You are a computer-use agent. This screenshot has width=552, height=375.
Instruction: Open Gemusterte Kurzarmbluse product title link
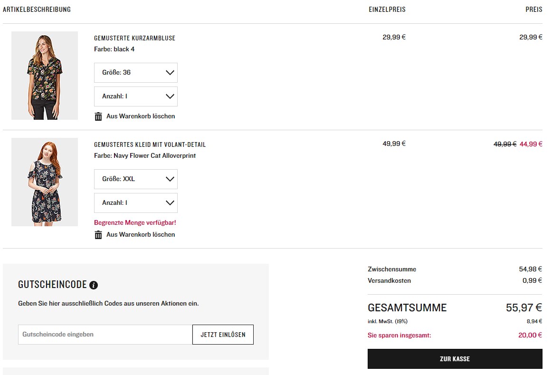point(134,38)
